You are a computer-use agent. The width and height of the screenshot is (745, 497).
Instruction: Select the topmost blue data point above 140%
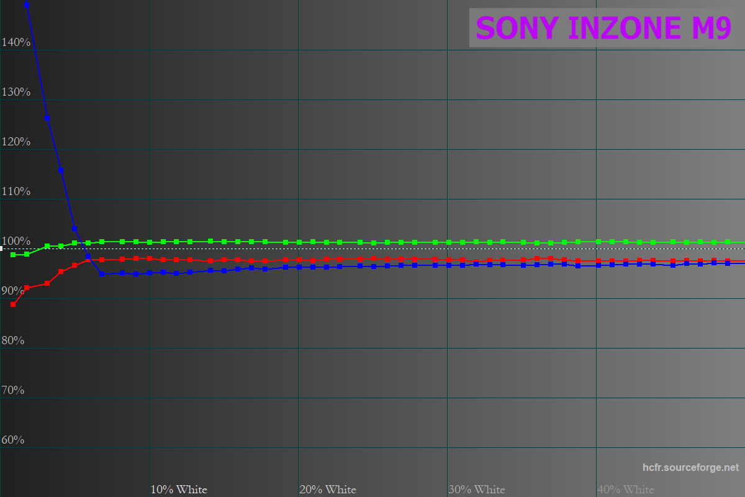pos(27,4)
